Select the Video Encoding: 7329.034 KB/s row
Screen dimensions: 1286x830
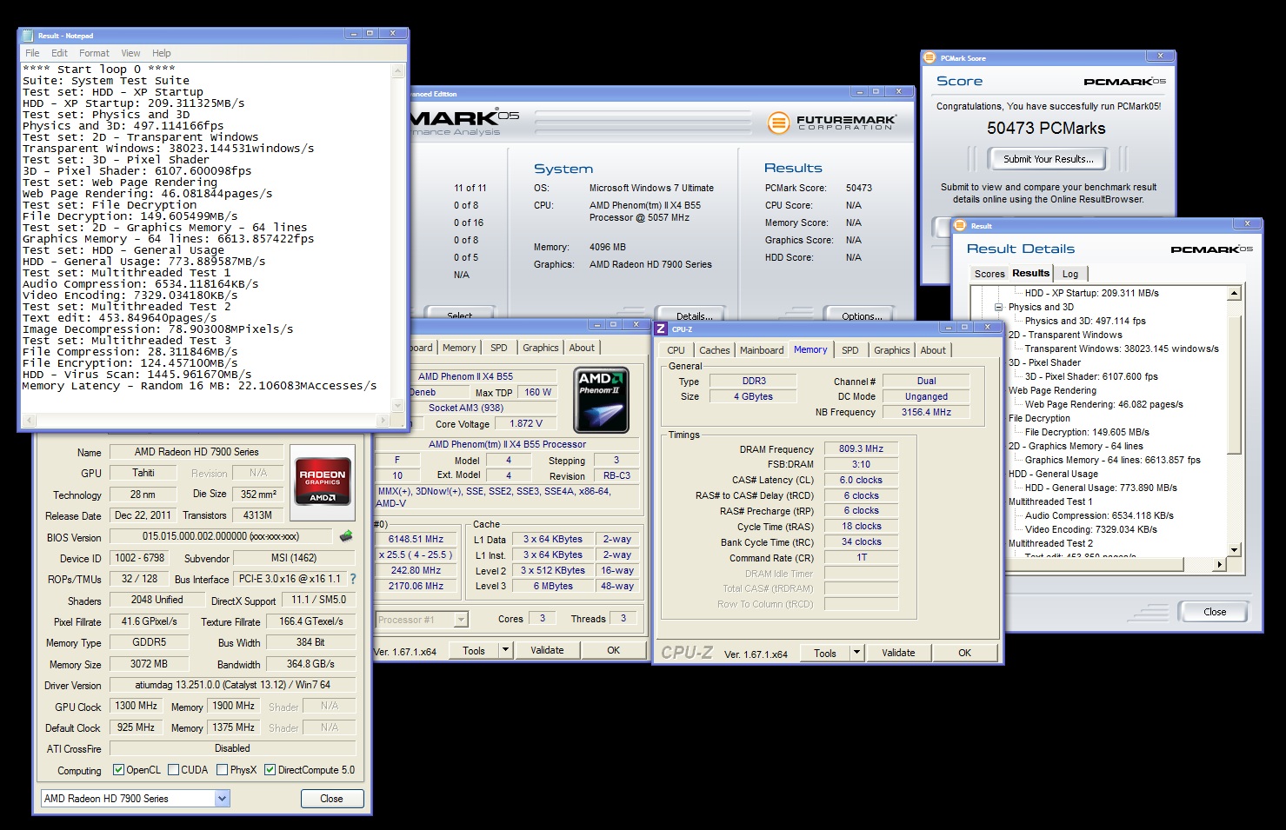[x=1090, y=529]
